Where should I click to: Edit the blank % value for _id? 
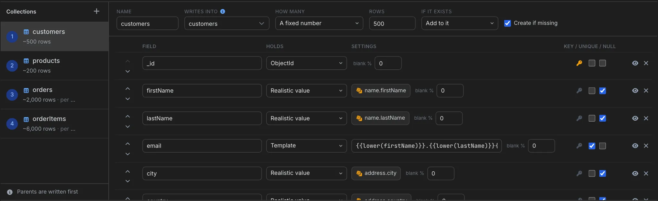click(x=388, y=63)
